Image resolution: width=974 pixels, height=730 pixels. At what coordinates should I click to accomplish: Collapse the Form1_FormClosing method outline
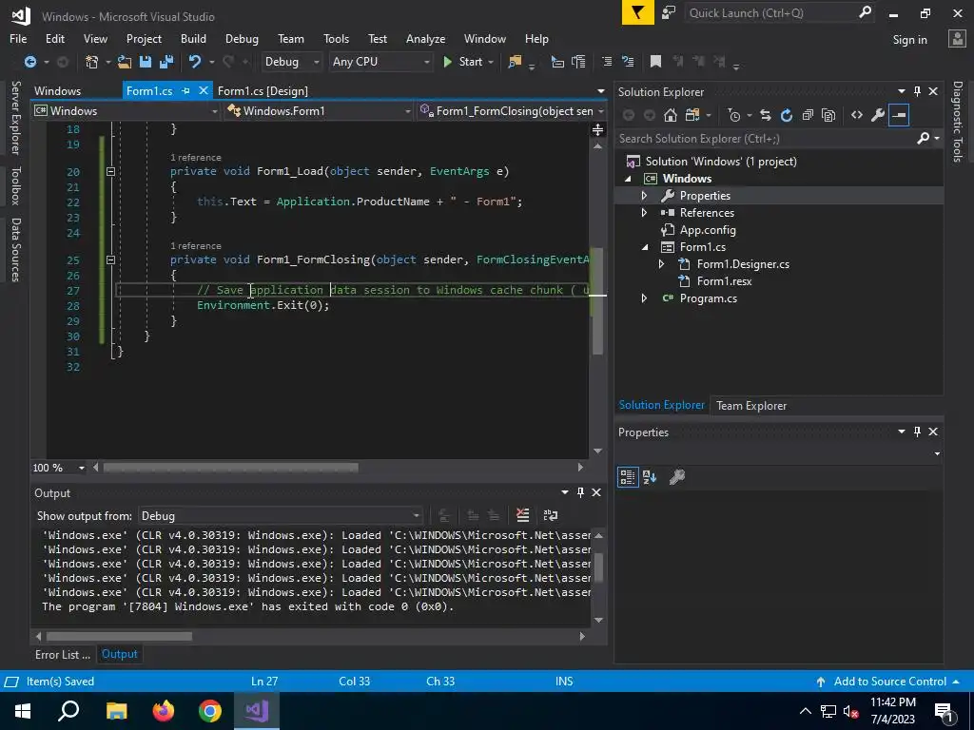(x=110, y=260)
